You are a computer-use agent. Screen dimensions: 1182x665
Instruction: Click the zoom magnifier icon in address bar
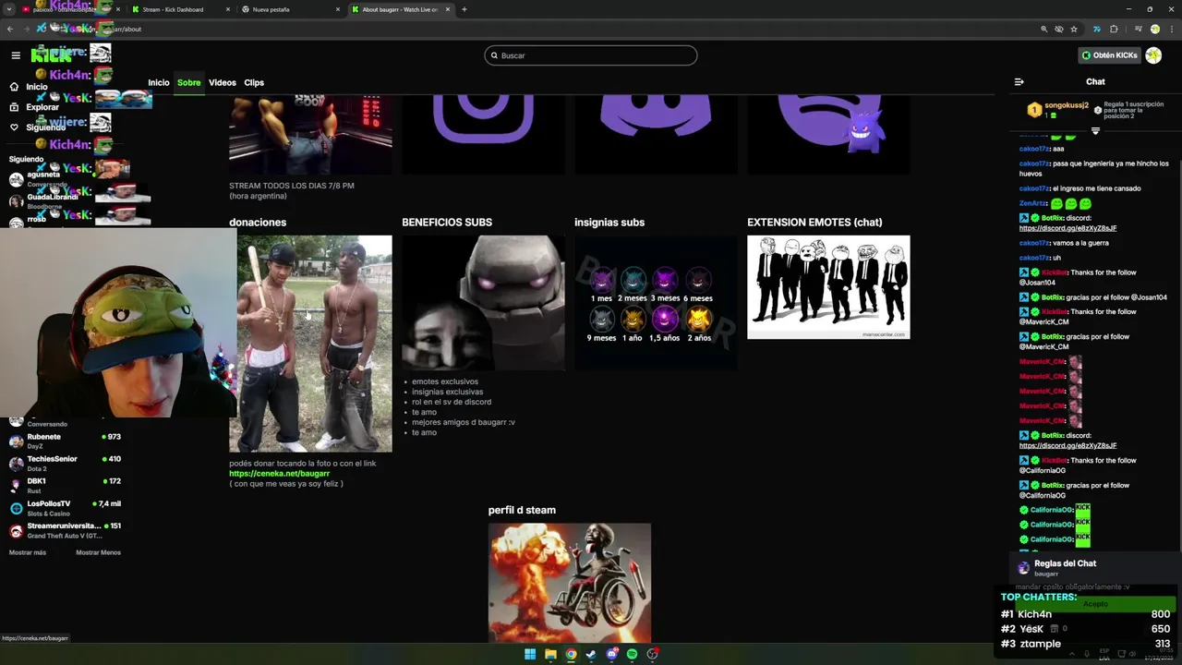tap(1044, 29)
